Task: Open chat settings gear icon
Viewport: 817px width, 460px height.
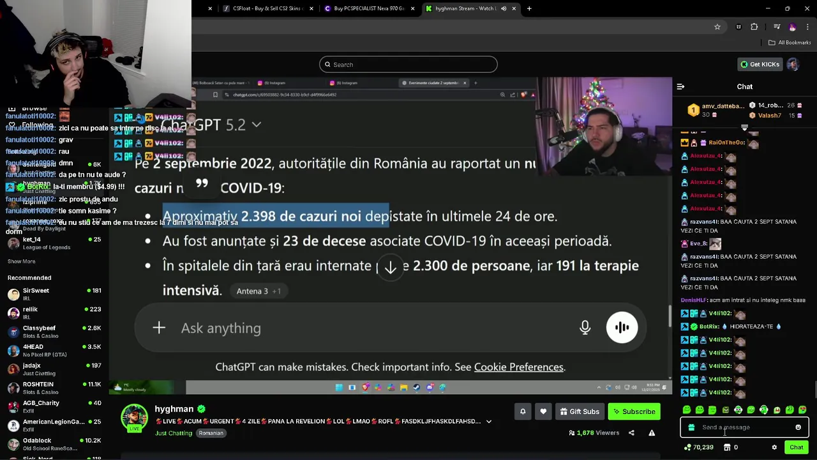Action: point(774,447)
